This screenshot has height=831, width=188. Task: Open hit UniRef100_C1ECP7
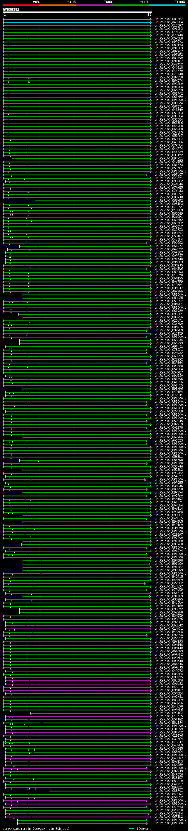click(169, 25)
